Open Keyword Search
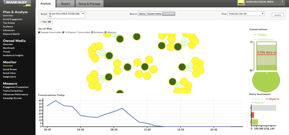This screenshot has width=289, height=135. point(11,34)
